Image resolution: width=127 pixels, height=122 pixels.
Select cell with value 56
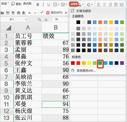pos(56,64)
